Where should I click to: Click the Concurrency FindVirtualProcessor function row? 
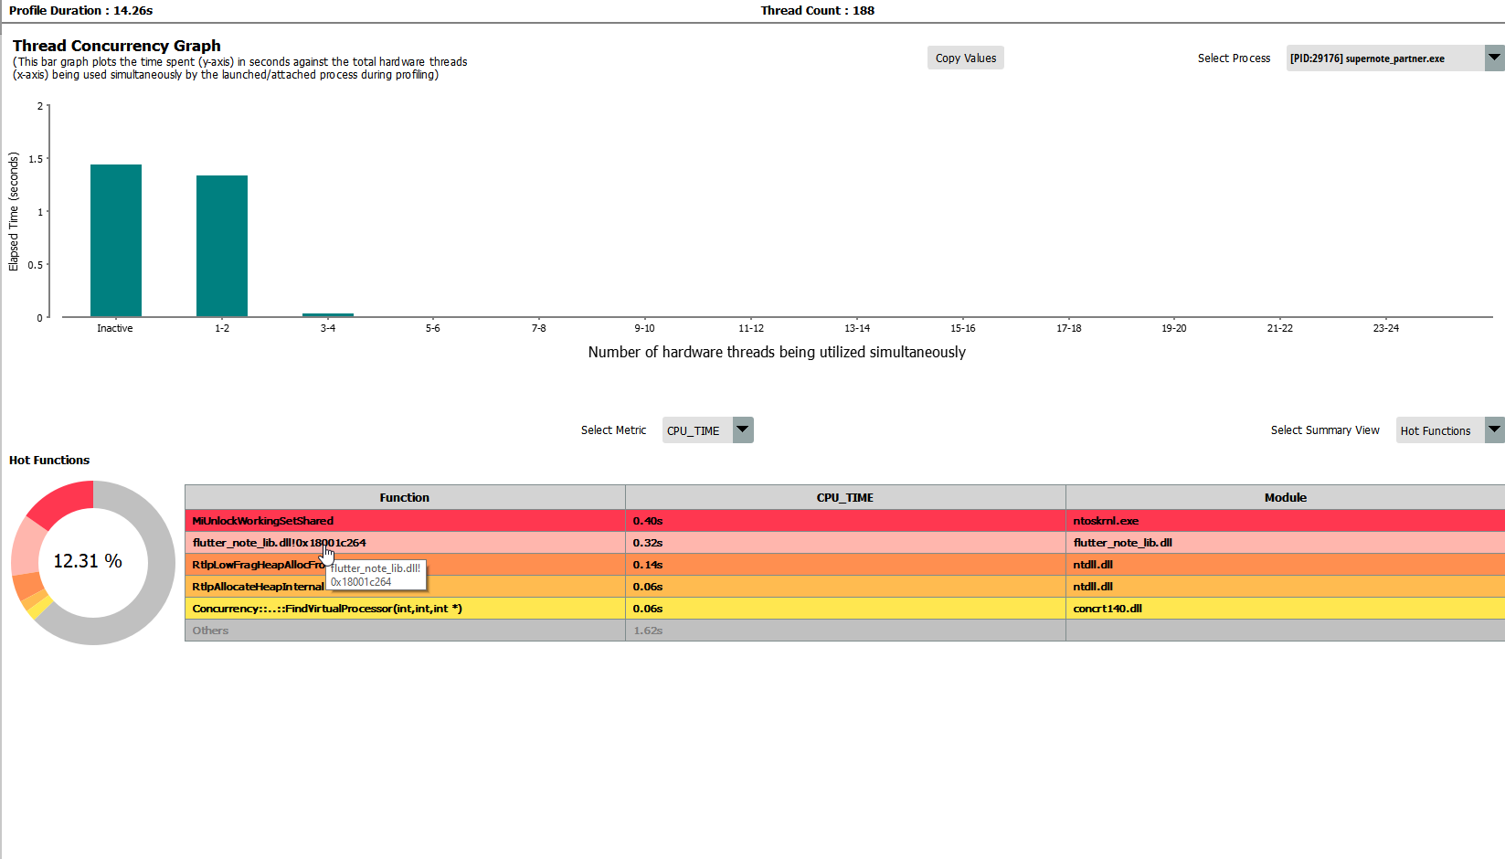pos(327,609)
